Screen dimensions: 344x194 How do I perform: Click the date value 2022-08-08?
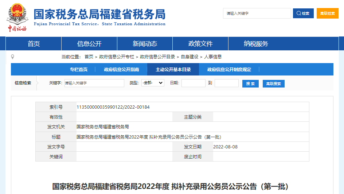click(225, 147)
